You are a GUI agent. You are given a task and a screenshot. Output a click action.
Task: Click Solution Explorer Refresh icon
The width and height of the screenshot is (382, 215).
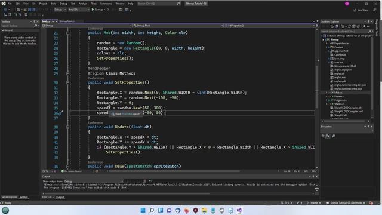(x=349, y=26)
